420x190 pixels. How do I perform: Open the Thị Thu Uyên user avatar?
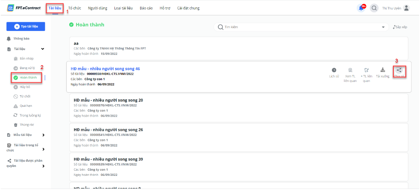click(407, 8)
